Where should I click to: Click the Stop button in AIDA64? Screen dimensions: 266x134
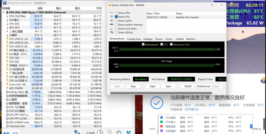133,86
